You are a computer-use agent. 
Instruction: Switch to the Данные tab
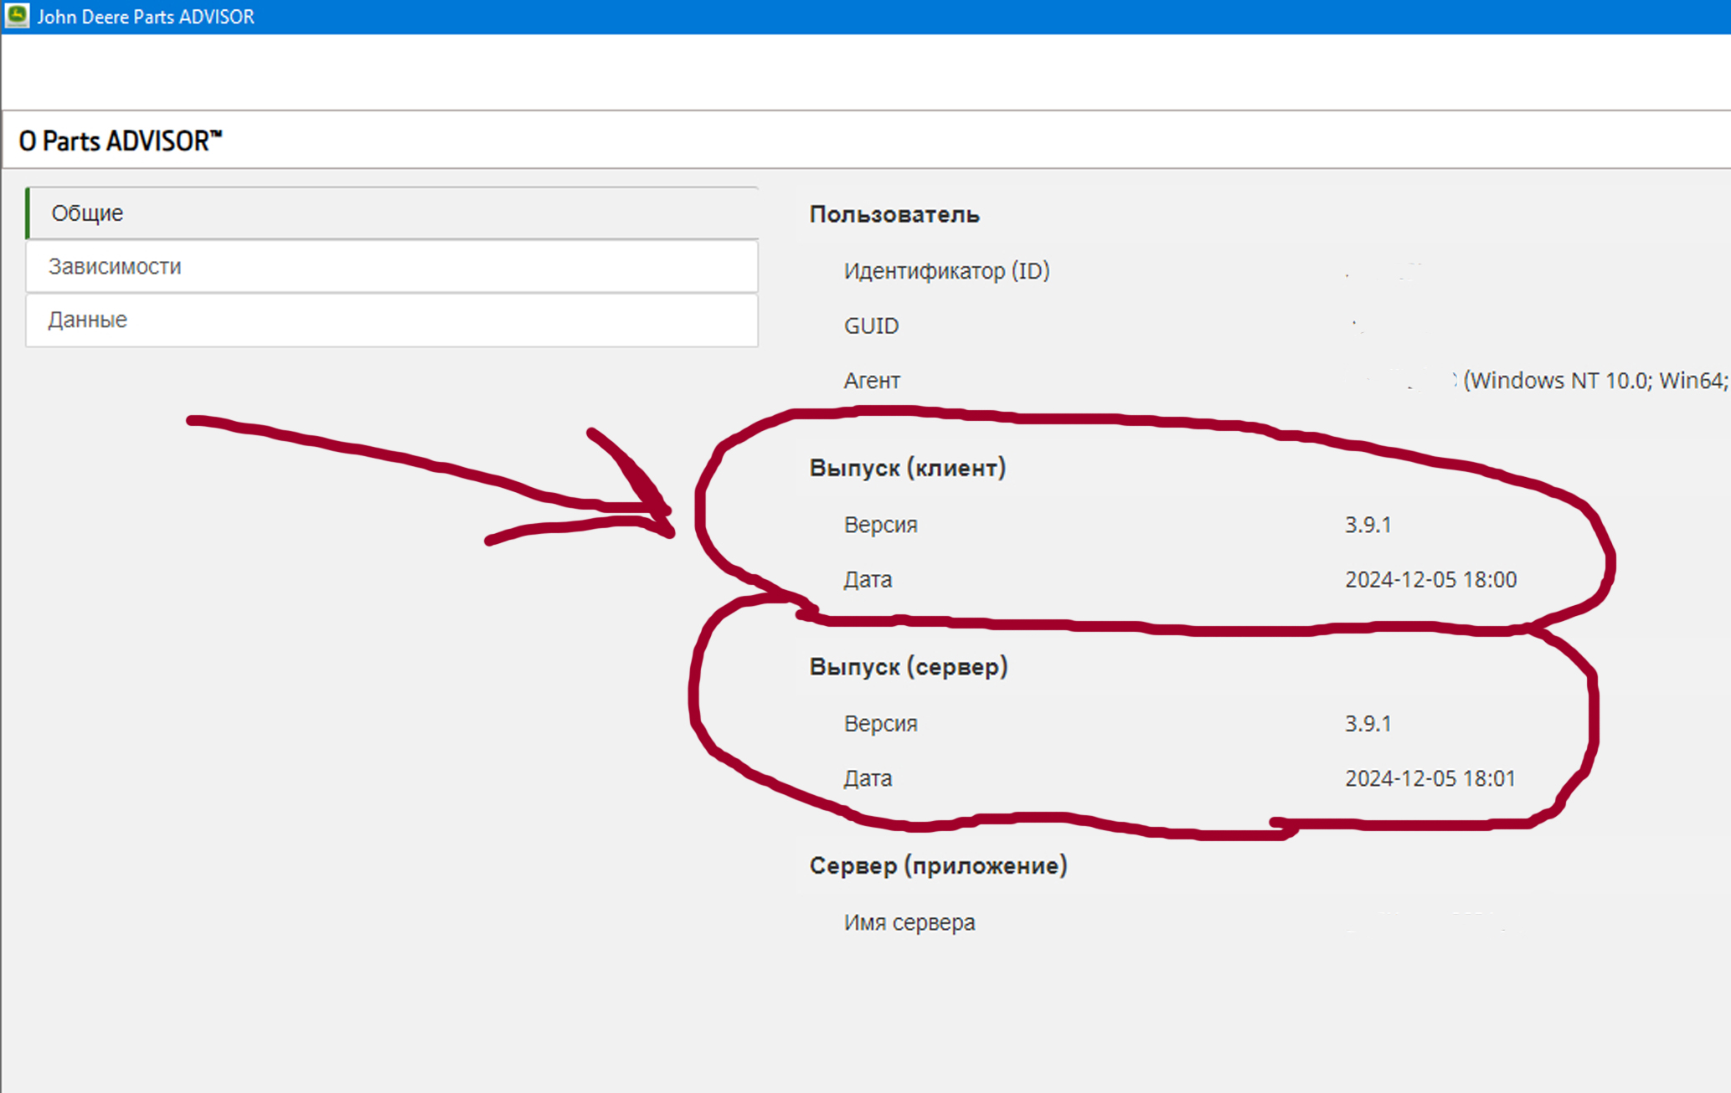pos(87,320)
